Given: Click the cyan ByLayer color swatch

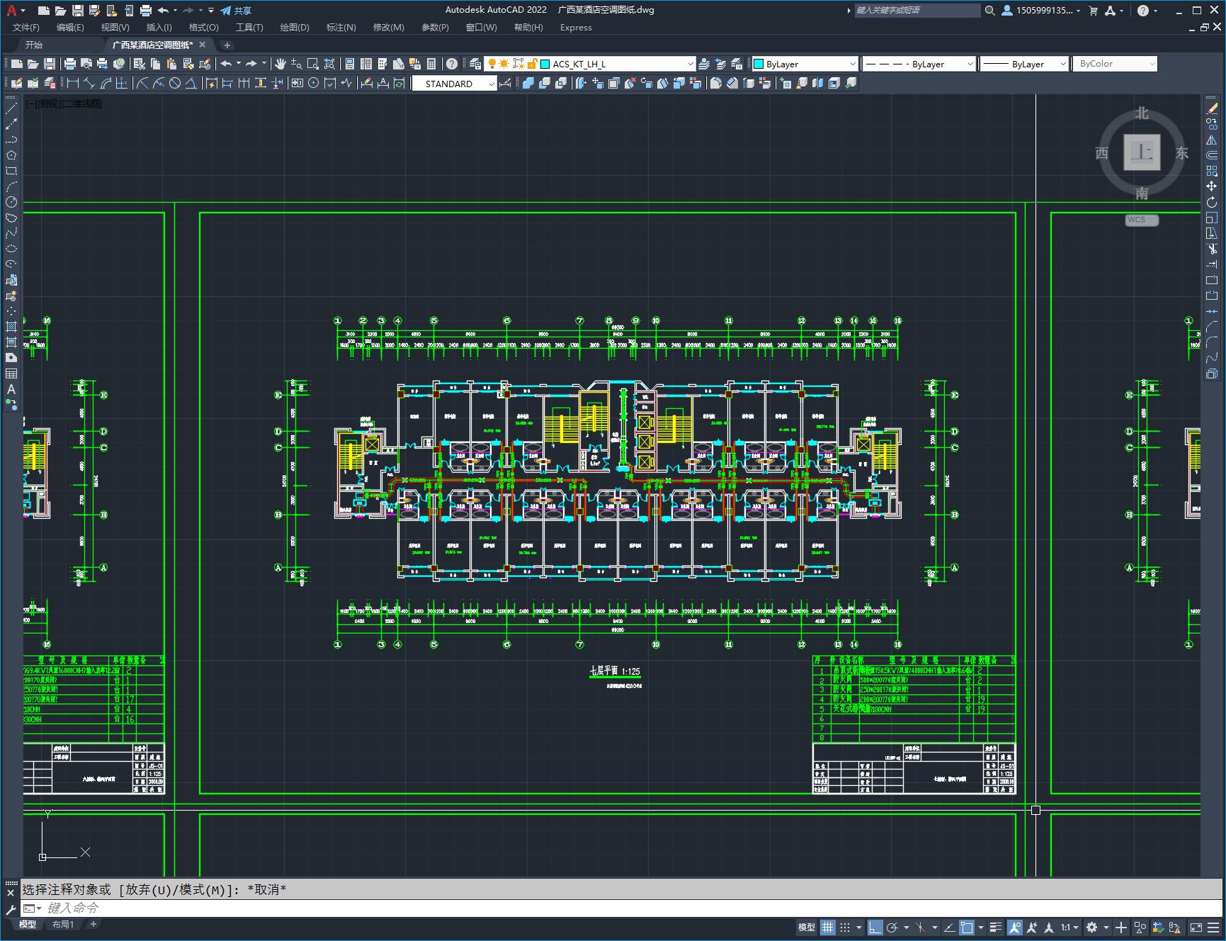Looking at the screenshot, I should [759, 64].
